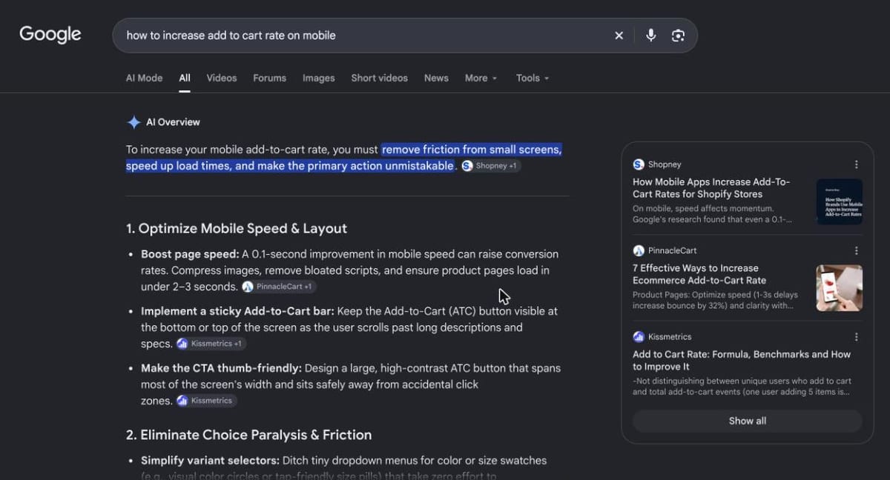Switch to the AI Mode tab

[144, 78]
